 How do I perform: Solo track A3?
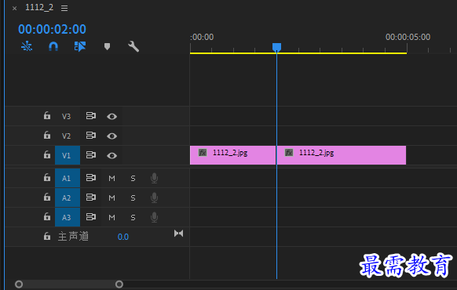(x=133, y=218)
